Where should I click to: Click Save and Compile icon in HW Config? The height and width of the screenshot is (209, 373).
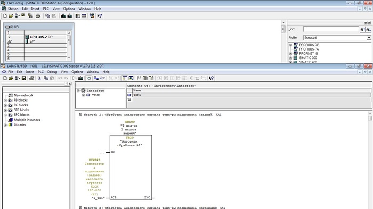pyautogui.click(x=30, y=16)
